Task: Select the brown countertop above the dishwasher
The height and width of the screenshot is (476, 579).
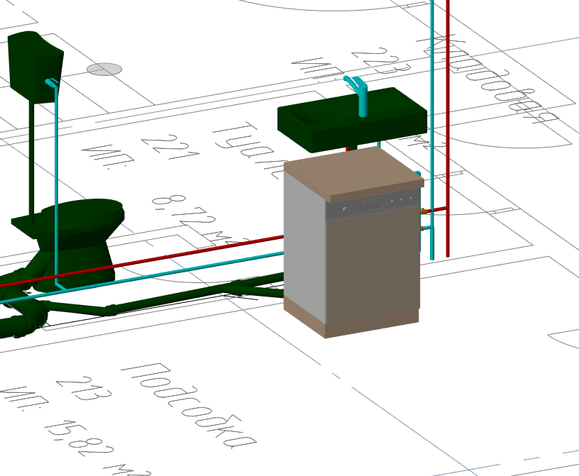Action: tap(355, 174)
